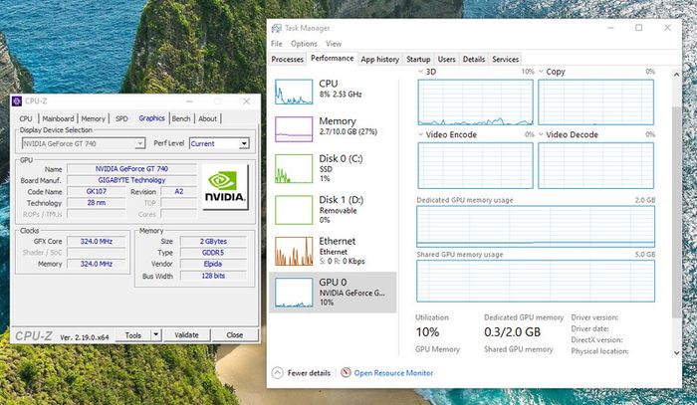This screenshot has height=405, width=697.
Task: Open Task Manager Options menu
Action: (304, 44)
